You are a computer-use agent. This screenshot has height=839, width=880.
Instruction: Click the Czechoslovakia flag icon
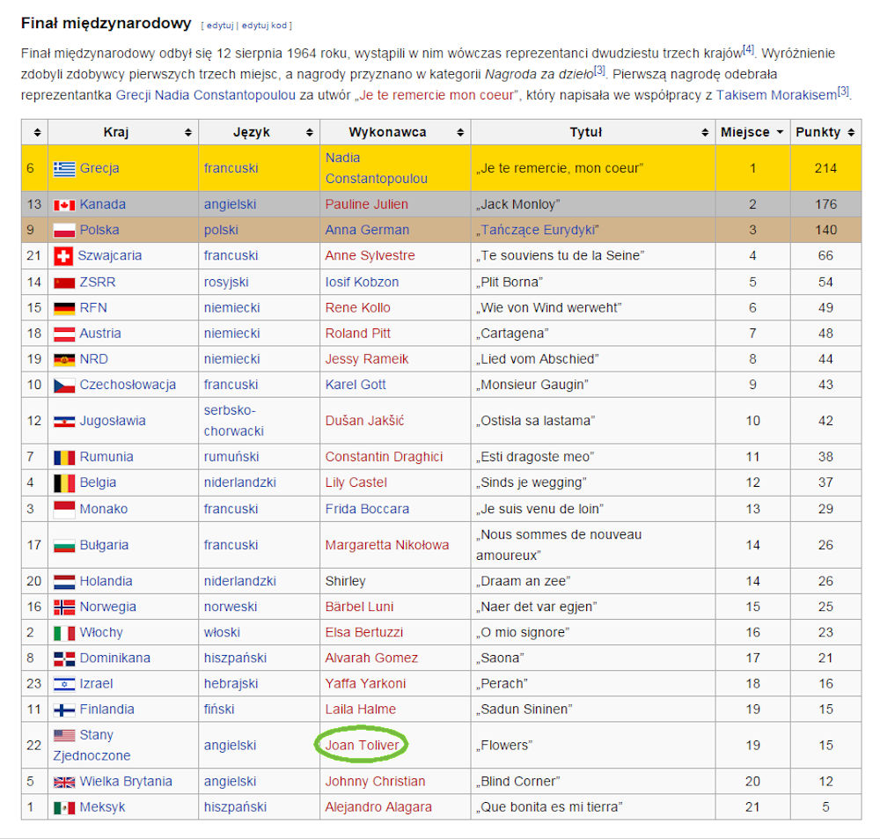click(64, 386)
